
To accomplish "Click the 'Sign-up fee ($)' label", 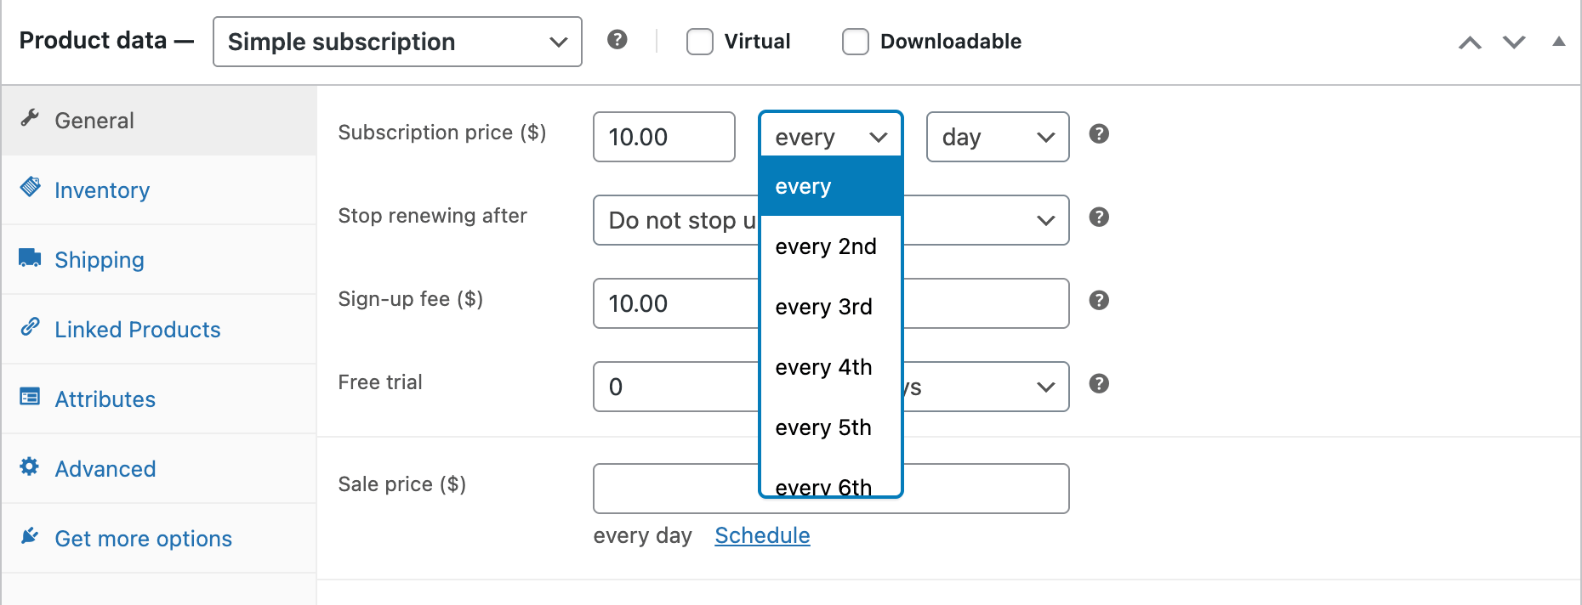I will (410, 299).
